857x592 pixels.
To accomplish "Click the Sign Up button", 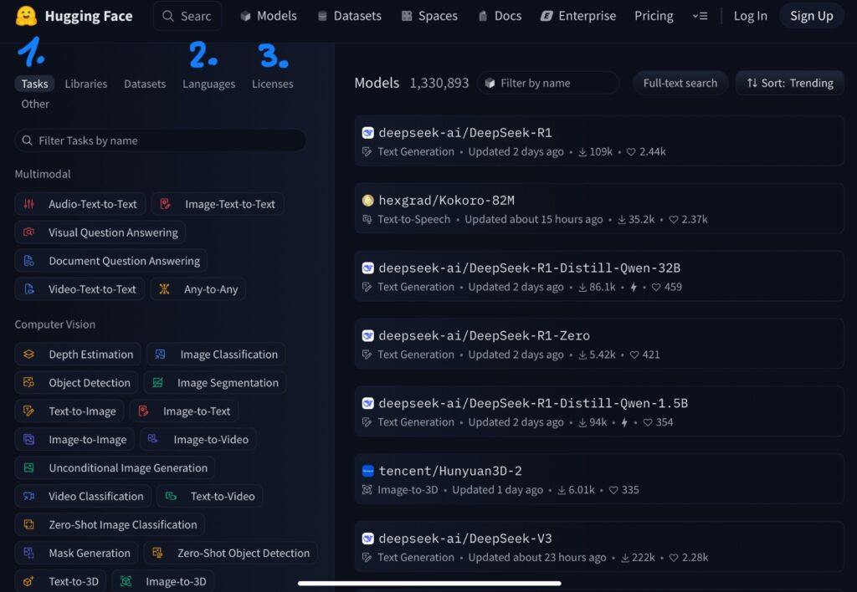I will tap(812, 16).
